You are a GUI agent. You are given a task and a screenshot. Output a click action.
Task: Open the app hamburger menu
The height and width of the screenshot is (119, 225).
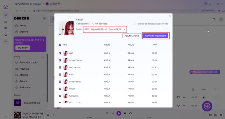210,4
